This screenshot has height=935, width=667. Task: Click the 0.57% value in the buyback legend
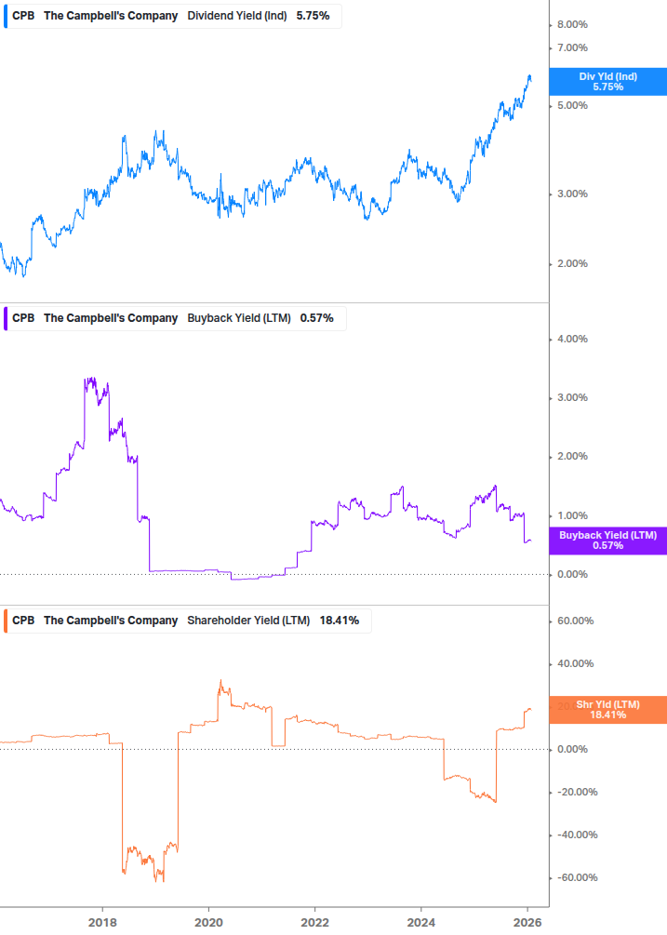point(317,318)
